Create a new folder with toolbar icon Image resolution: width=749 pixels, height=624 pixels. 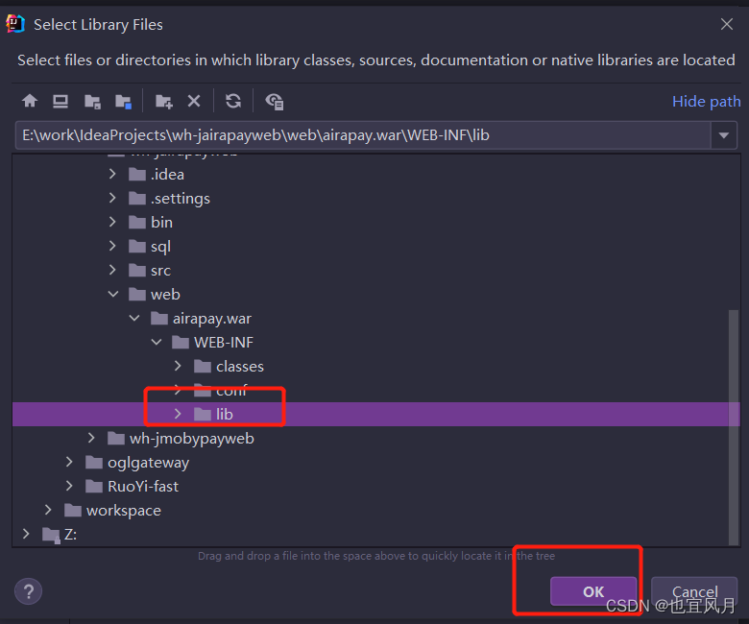click(164, 101)
